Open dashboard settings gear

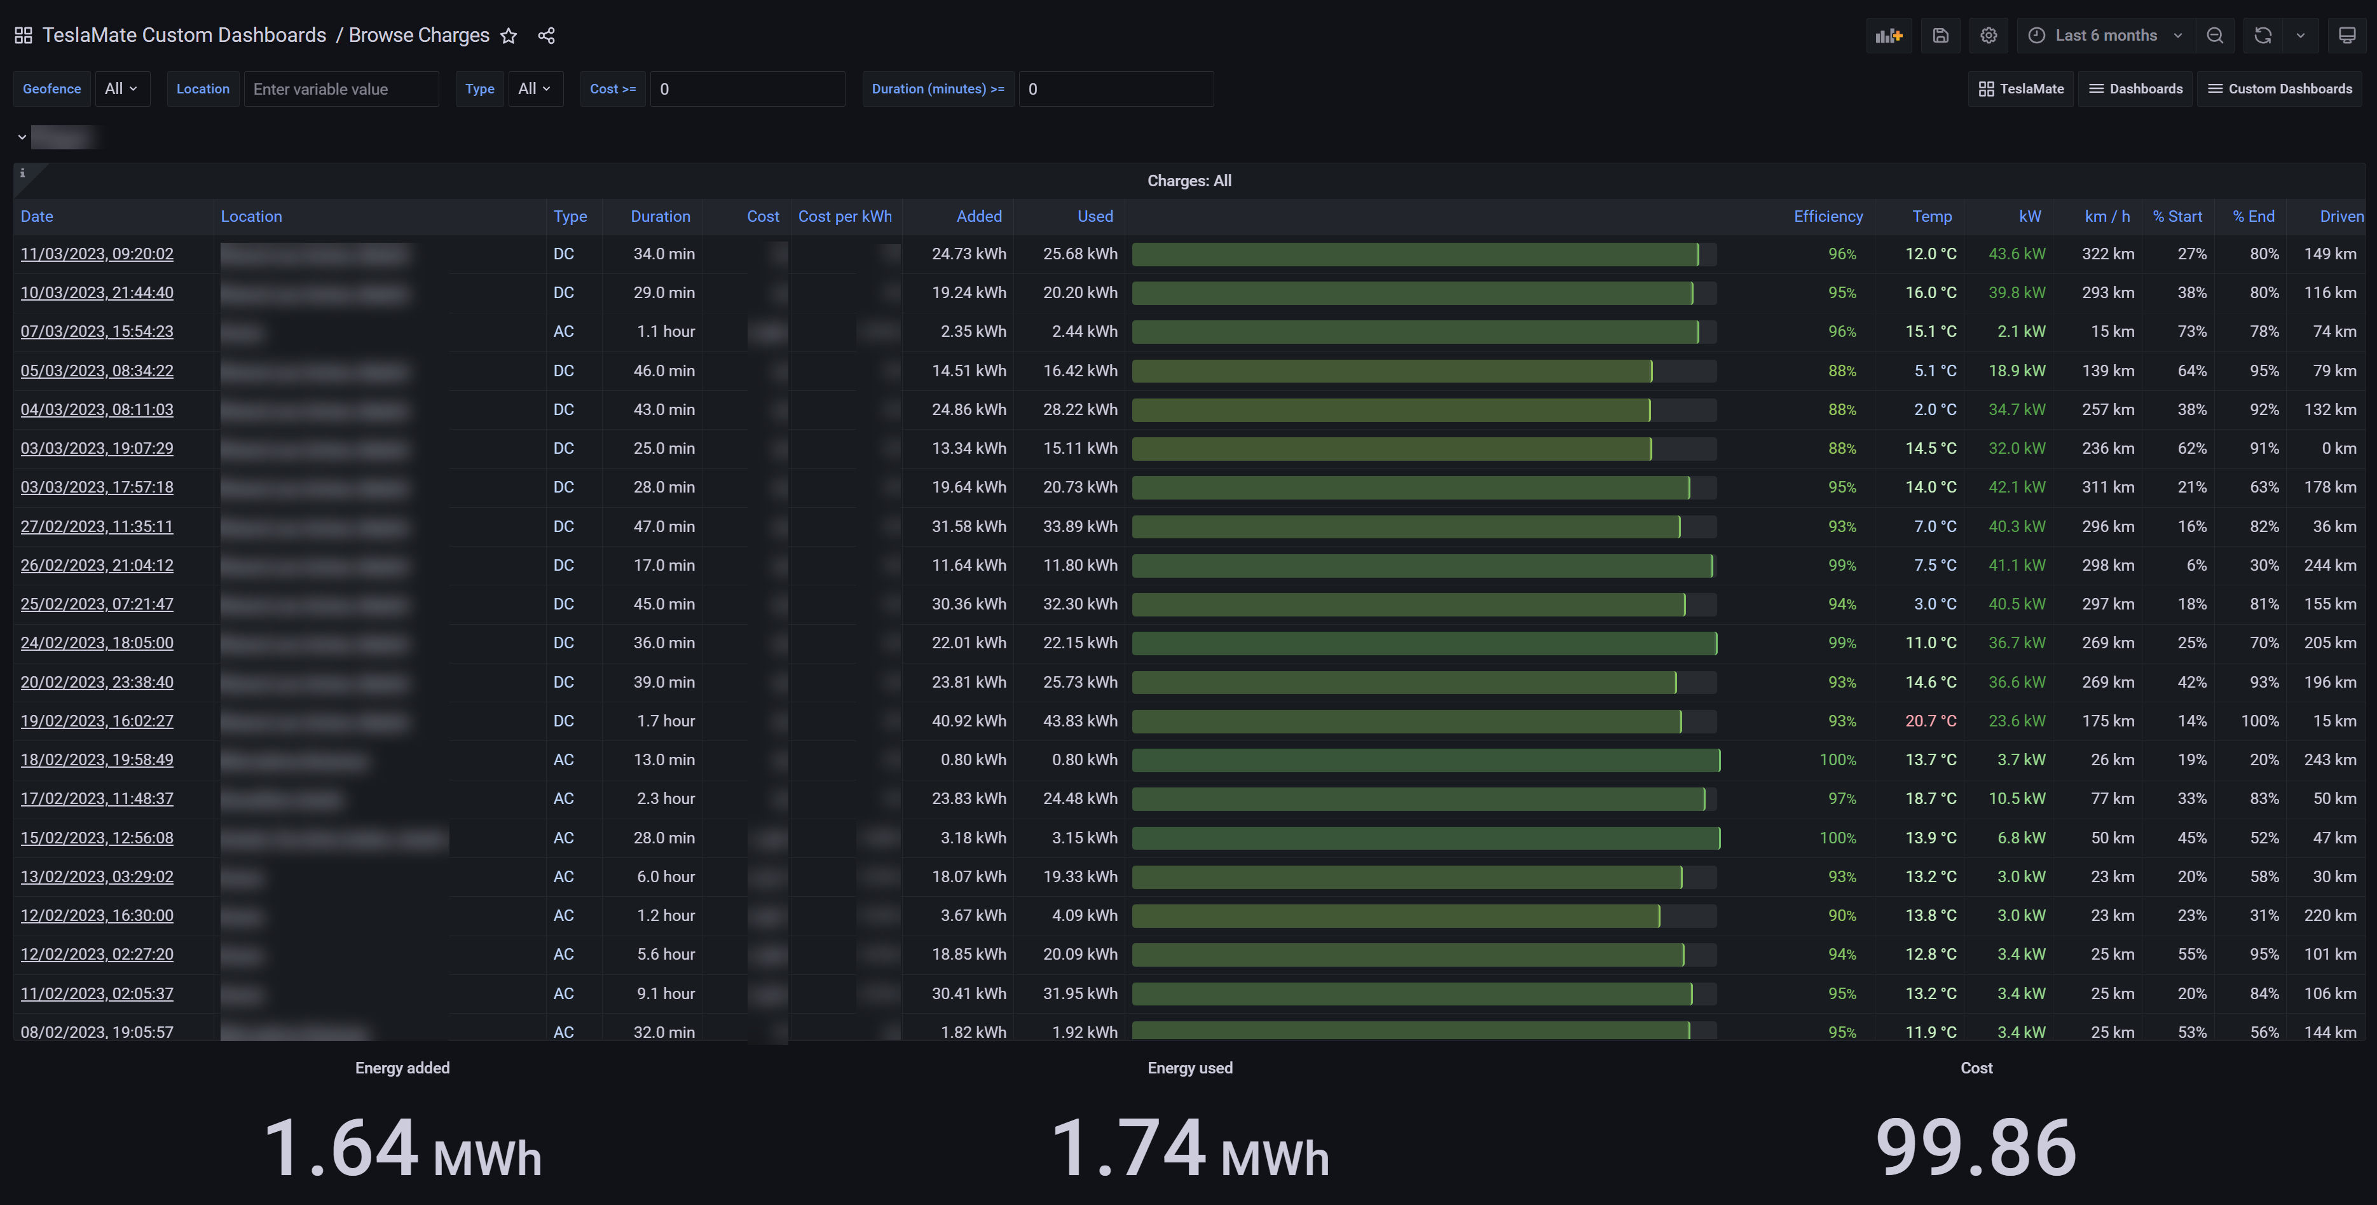point(1989,35)
